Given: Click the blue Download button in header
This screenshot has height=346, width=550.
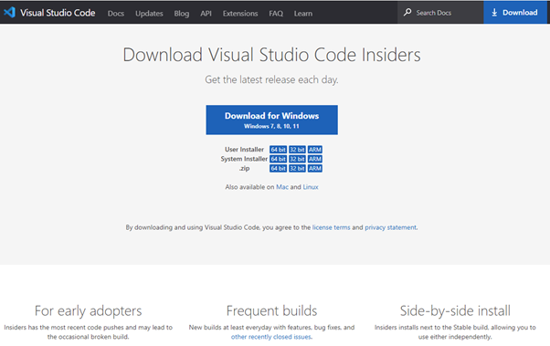Looking at the screenshot, I should coord(515,13).
